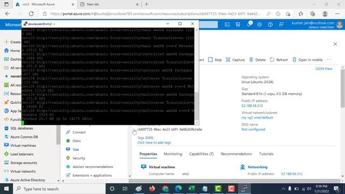Viewport: 345px width, 194px height.
Task: Click the taskbar search box
Action: pos(59,189)
